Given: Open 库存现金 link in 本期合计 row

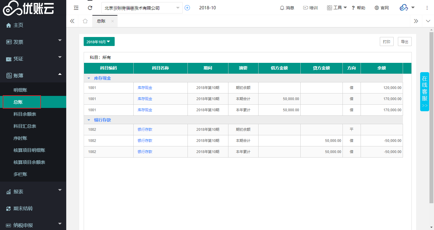Looking at the screenshot, I should coord(145,99).
